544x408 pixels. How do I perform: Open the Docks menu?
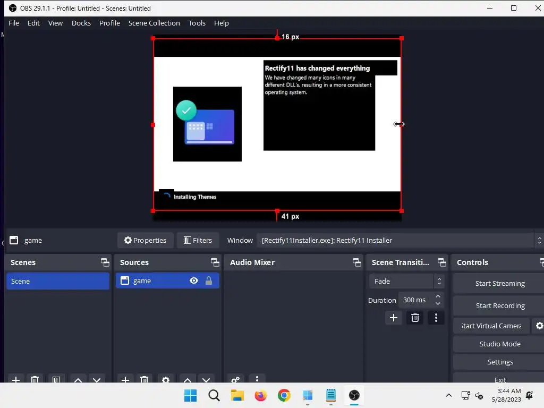(x=81, y=23)
